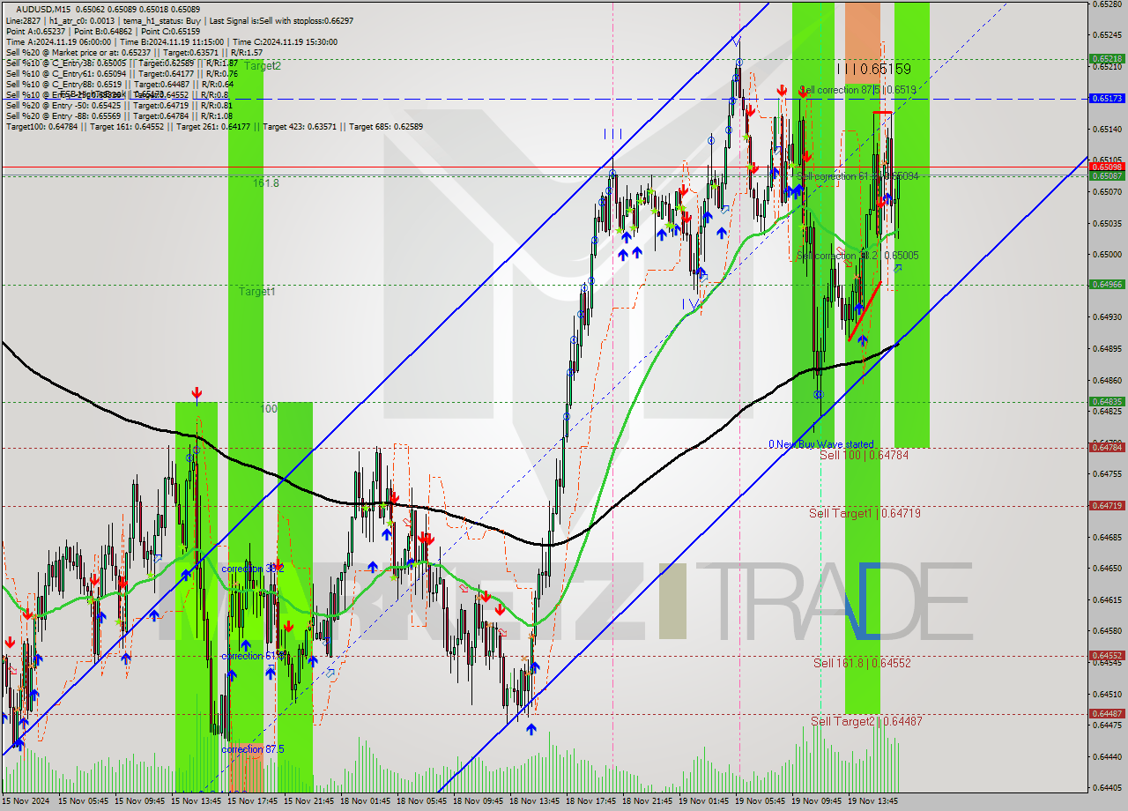Click the red 0.64552 price tag

(1106, 656)
